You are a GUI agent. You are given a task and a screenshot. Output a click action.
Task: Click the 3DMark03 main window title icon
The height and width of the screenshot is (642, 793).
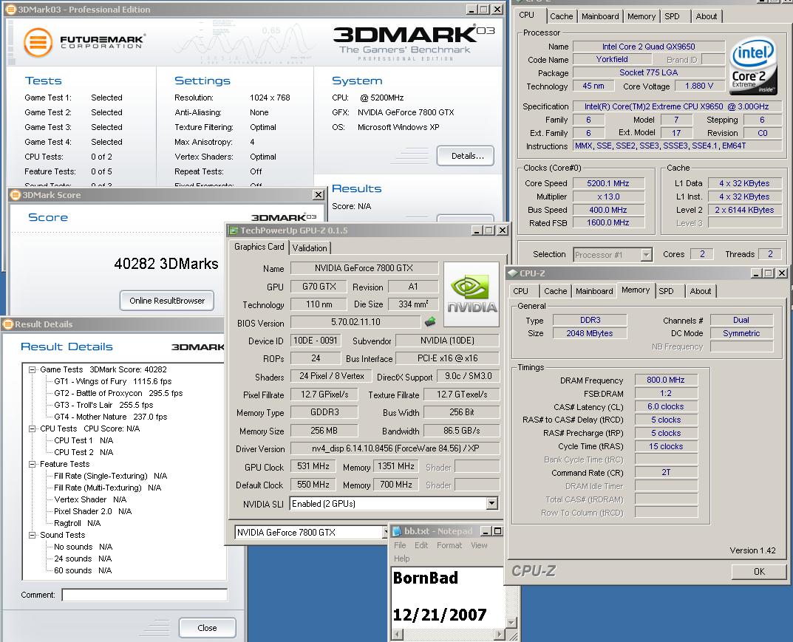pyautogui.click(x=10, y=10)
